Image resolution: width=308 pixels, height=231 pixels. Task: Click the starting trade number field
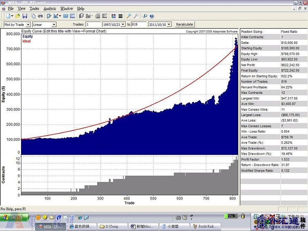coord(93,25)
